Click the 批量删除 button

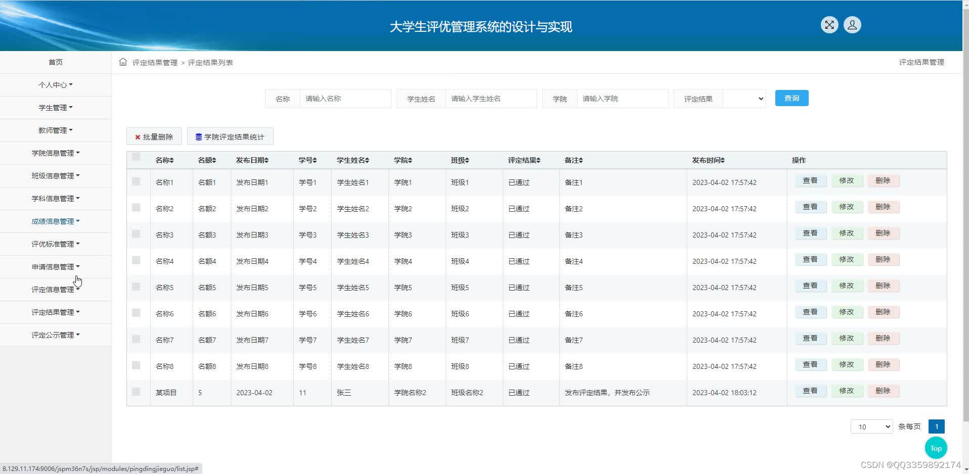(x=154, y=136)
